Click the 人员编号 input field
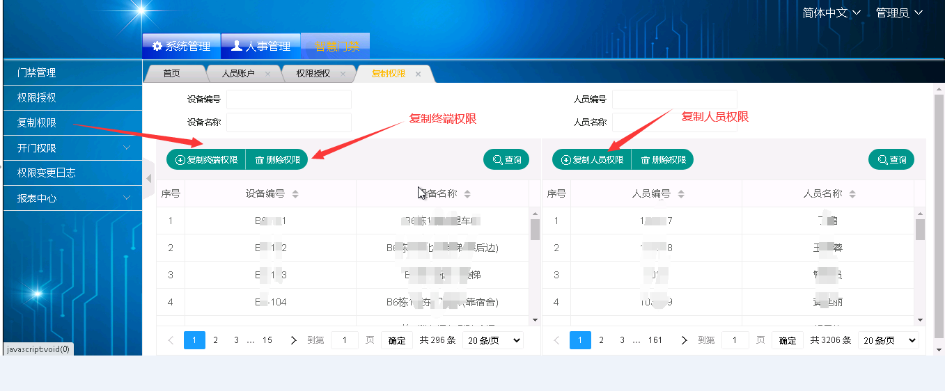 [675, 99]
